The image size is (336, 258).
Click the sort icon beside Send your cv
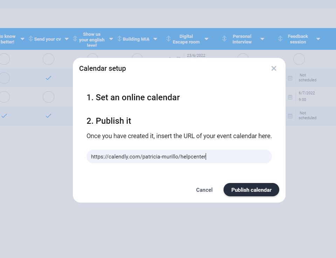pyautogui.click(x=31, y=39)
